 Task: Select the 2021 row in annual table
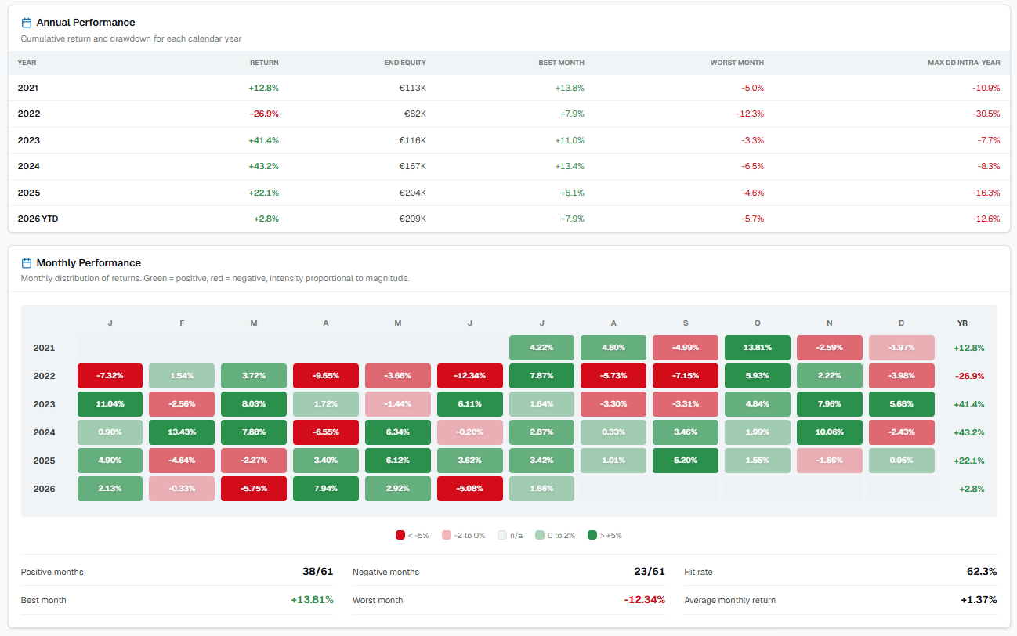(x=508, y=88)
